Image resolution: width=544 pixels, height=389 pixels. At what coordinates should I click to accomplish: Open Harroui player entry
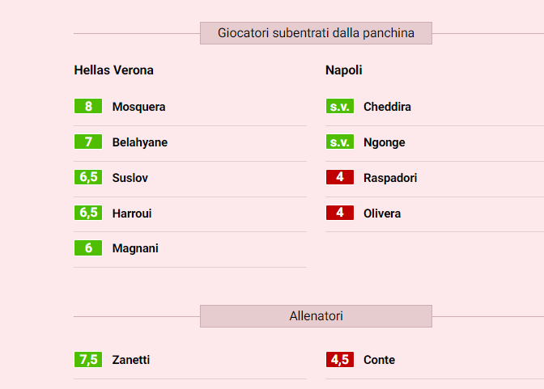point(132,214)
